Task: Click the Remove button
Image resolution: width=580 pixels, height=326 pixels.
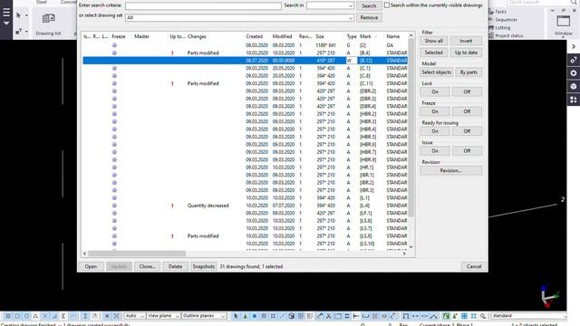Action: pos(369,17)
